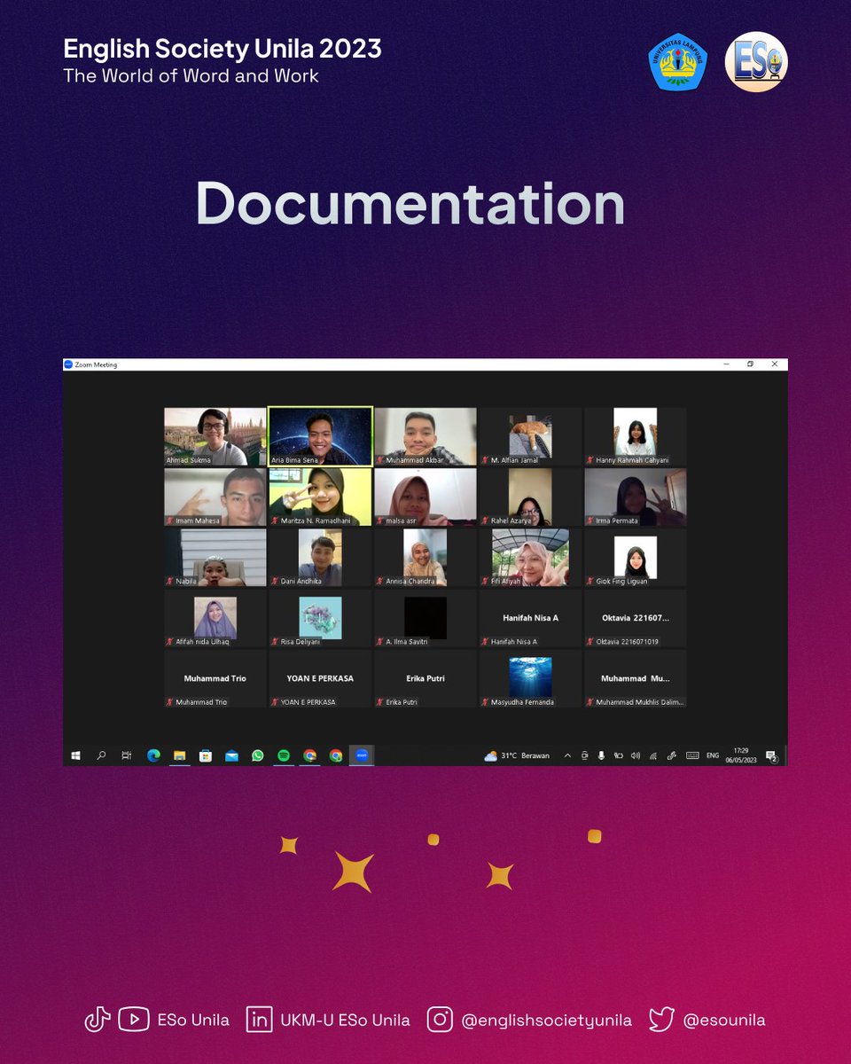This screenshot has width=851, height=1064.
Task: Click the microphone icon in the system tray
Action: (x=601, y=755)
